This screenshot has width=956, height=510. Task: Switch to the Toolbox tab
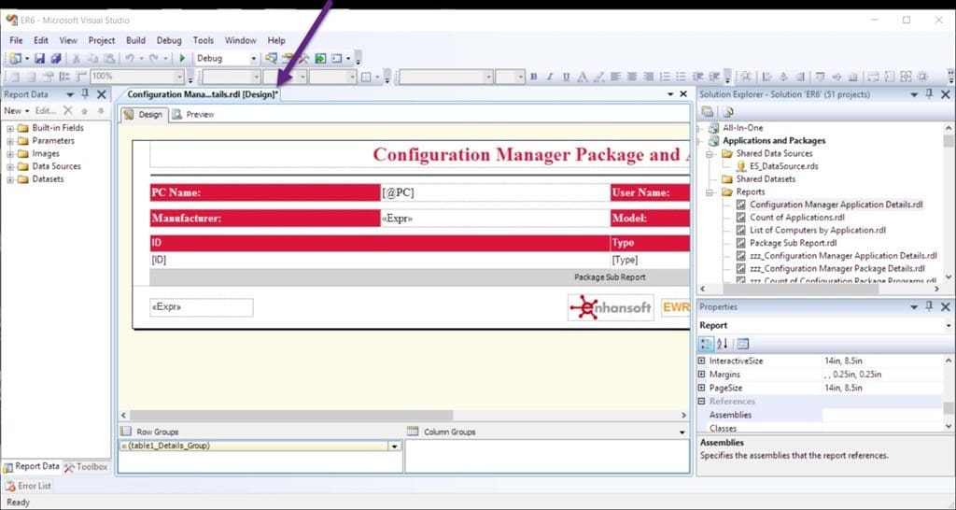(86, 467)
